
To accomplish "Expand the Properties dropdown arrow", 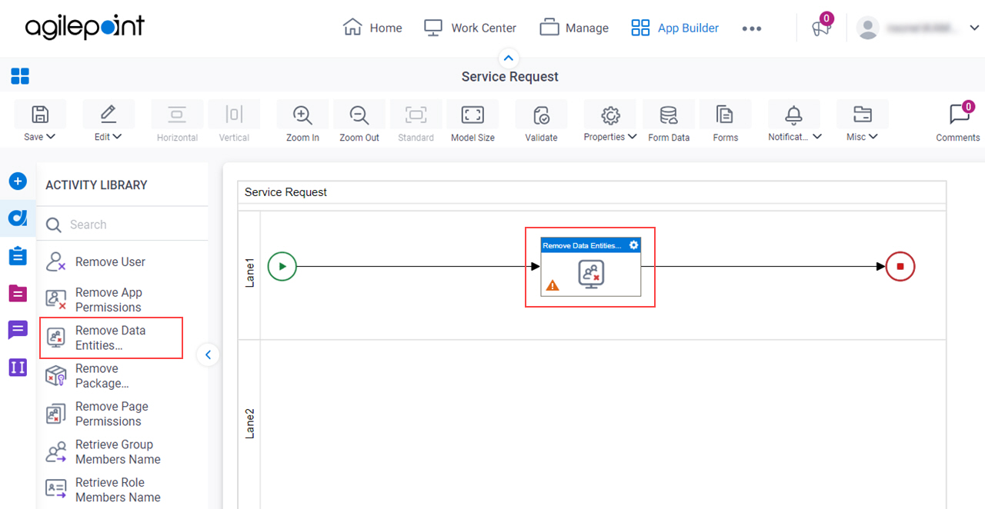I will click(633, 137).
